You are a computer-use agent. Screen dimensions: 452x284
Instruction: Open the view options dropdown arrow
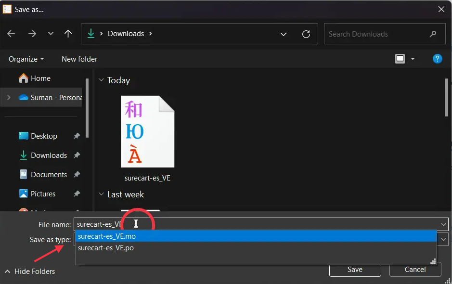[x=413, y=59]
